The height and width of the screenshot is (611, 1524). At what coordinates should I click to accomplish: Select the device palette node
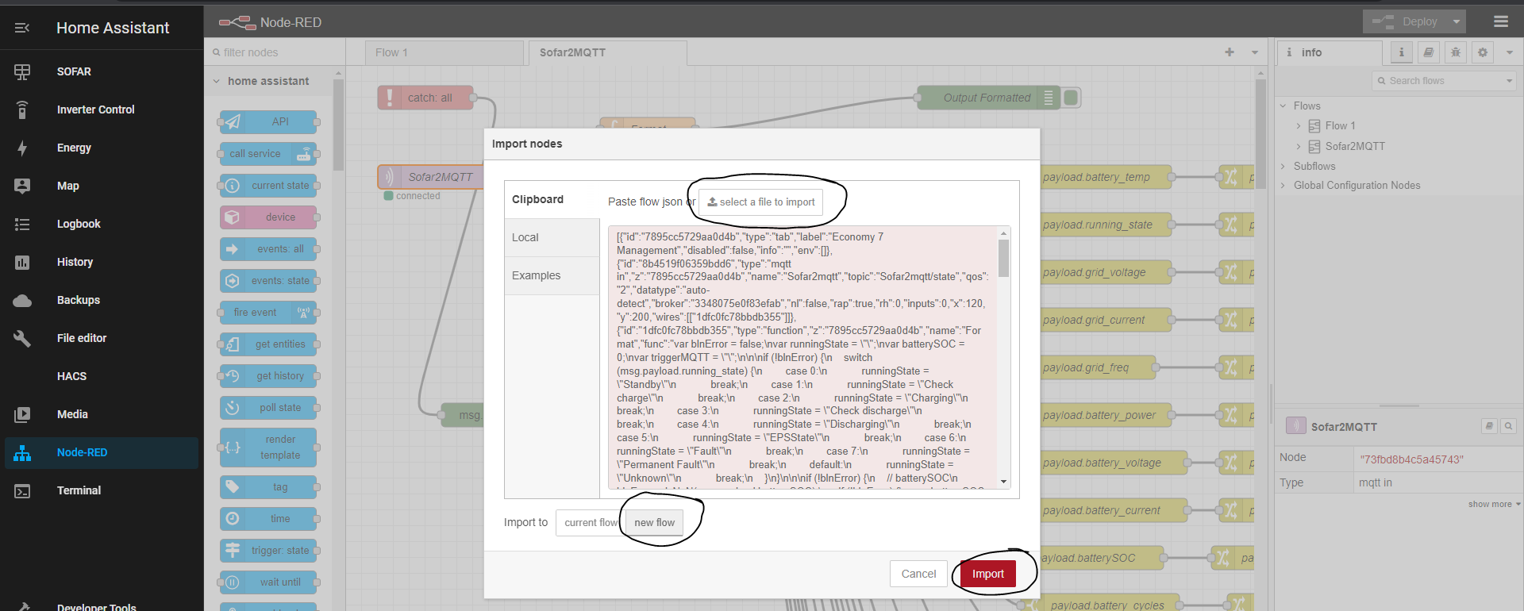268,217
